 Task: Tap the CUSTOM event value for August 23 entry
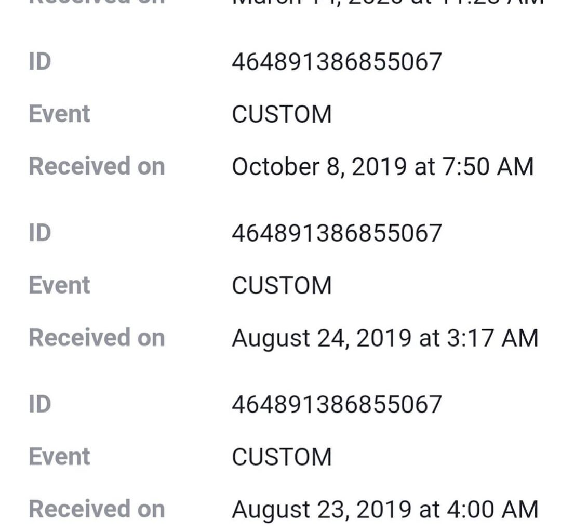[282, 457]
